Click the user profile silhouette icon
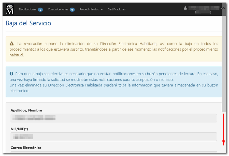 [x=185, y=8]
